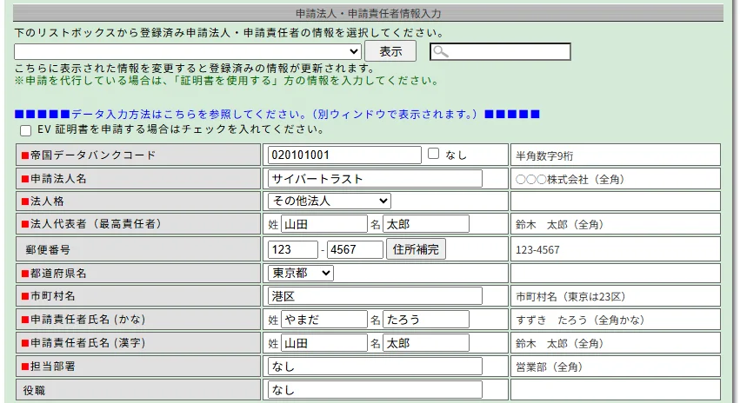Click the kana given name field たろう
This screenshot has width=740, height=403.
pos(425,320)
